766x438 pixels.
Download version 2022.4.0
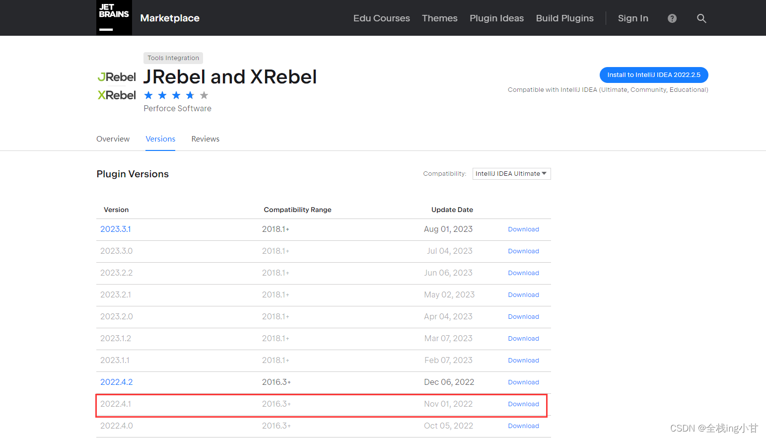(x=523, y=426)
